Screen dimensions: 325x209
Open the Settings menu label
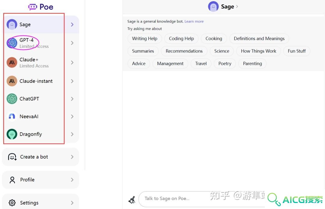(29, 203)
